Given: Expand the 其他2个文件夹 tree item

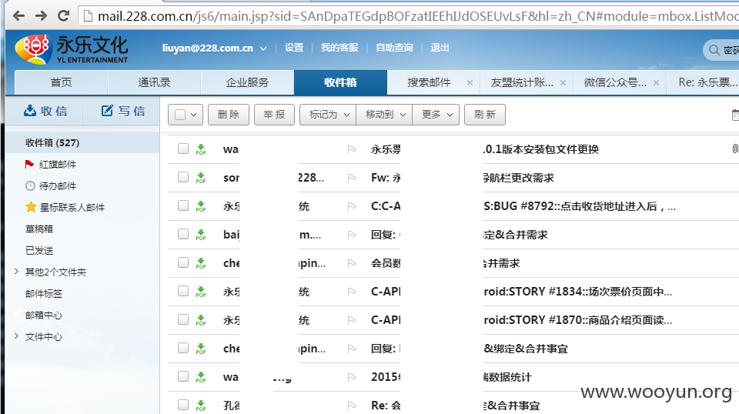Looking at the screenshot, I should 16,272.
